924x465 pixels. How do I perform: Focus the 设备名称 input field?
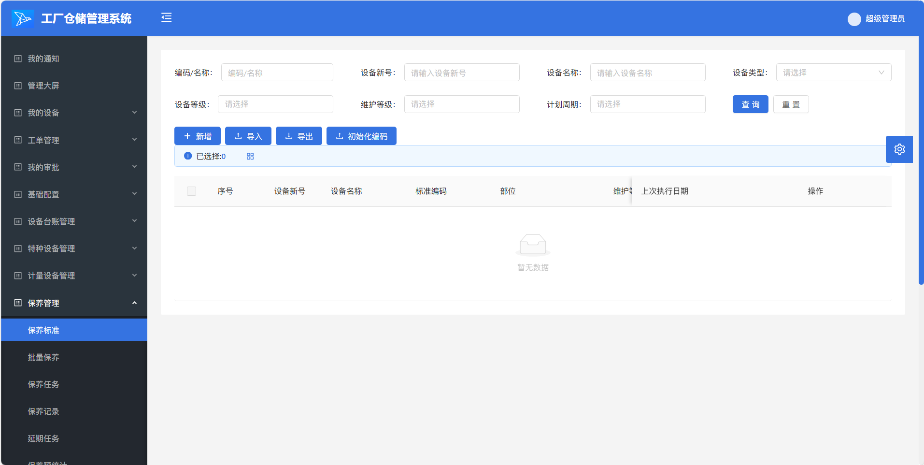click(x=648, y=73)
